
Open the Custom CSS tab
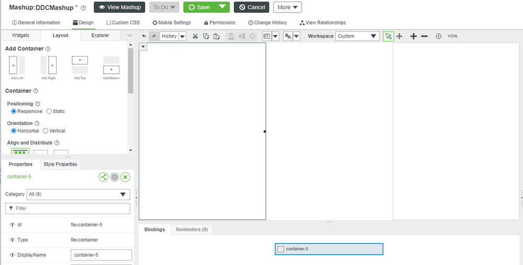click(123, 23)
